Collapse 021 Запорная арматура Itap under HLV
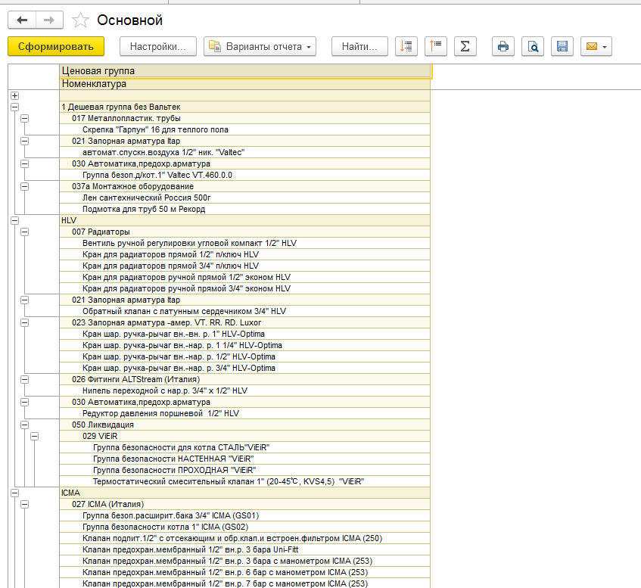 point(24,300)
